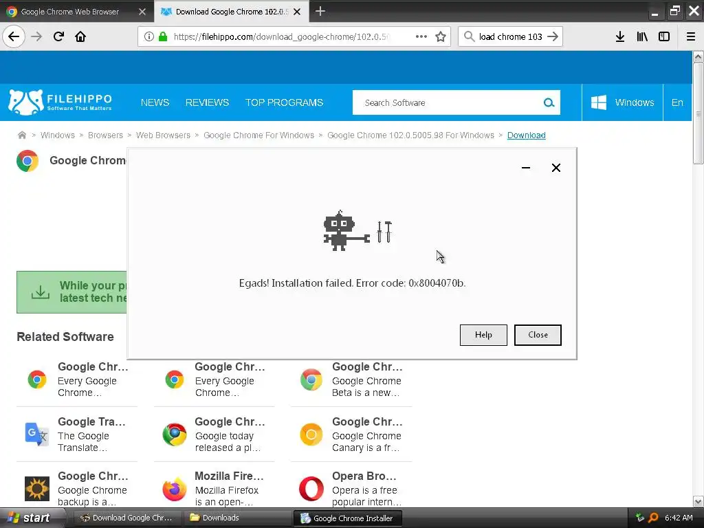704x528 pixels.
Task: Click the home icon in the breadcrumb
Action: tap(21, 135)
